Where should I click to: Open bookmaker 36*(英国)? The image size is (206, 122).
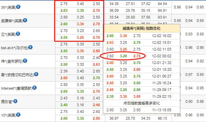pyautogui.click(x=8, y=7)
